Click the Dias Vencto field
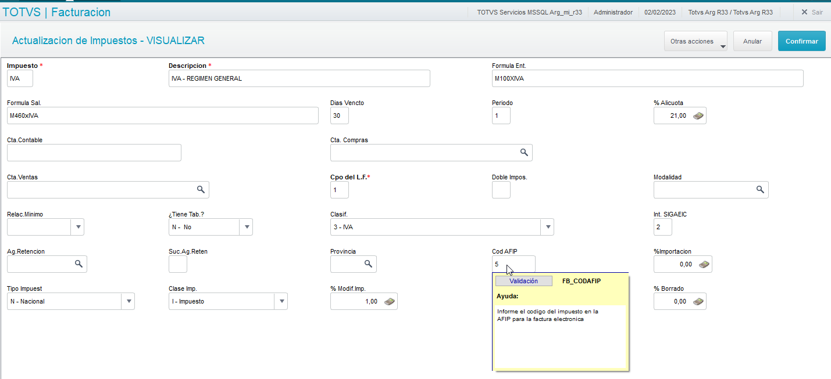 [x=340, y=115]
